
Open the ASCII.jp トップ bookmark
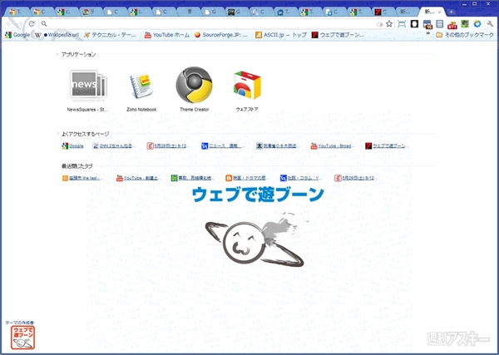[281, 35]
